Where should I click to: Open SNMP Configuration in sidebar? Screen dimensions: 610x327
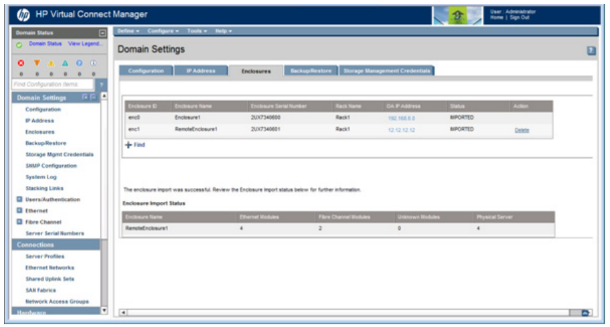tap(51, 165)
